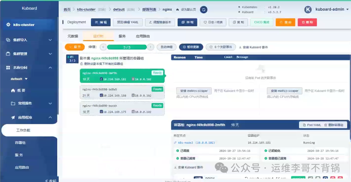Click the home icon before 设为默认页
This screenshot has height=182, width=351.
177,10
